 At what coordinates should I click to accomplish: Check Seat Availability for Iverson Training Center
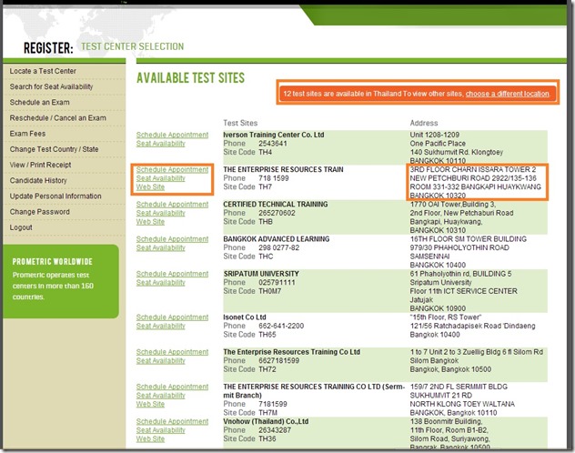pos(161,144)
